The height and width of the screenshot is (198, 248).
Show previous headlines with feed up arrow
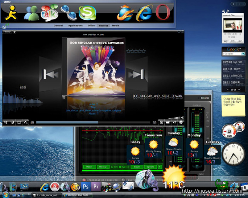[228, 90]
